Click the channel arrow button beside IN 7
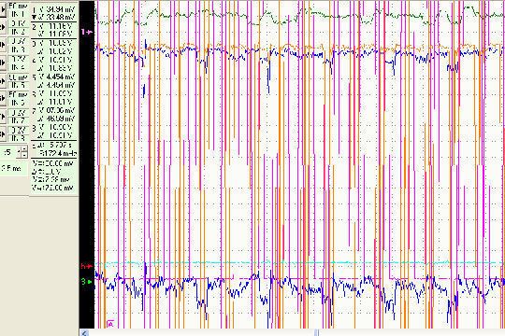This screenshot has width=505, height=336. tap(3, 116)
